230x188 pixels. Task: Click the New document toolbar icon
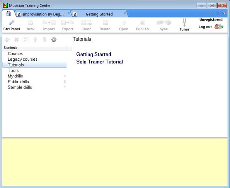click(x=31, y=22)
